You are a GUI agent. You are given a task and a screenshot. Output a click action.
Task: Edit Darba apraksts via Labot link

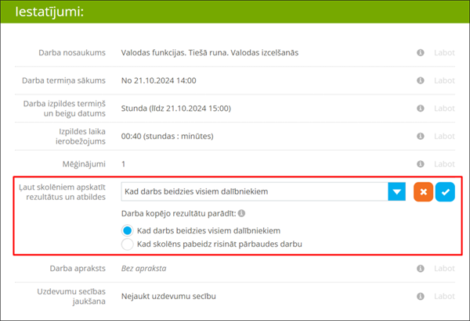click(x=444, y=269)
